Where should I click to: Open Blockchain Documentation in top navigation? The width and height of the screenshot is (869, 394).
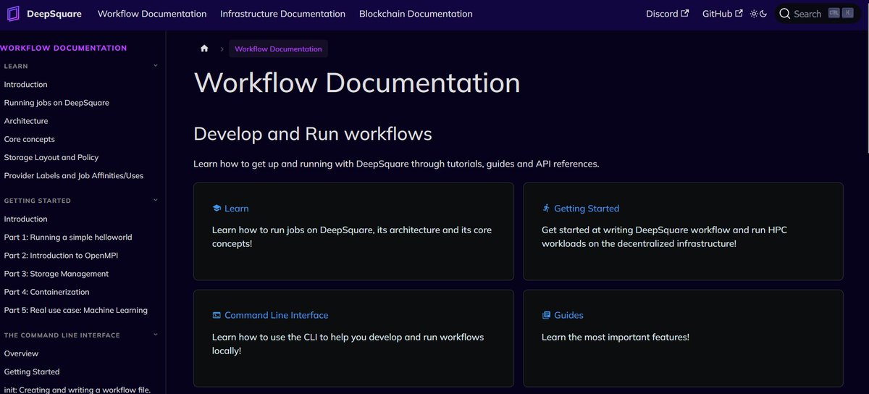pos(416,14)
